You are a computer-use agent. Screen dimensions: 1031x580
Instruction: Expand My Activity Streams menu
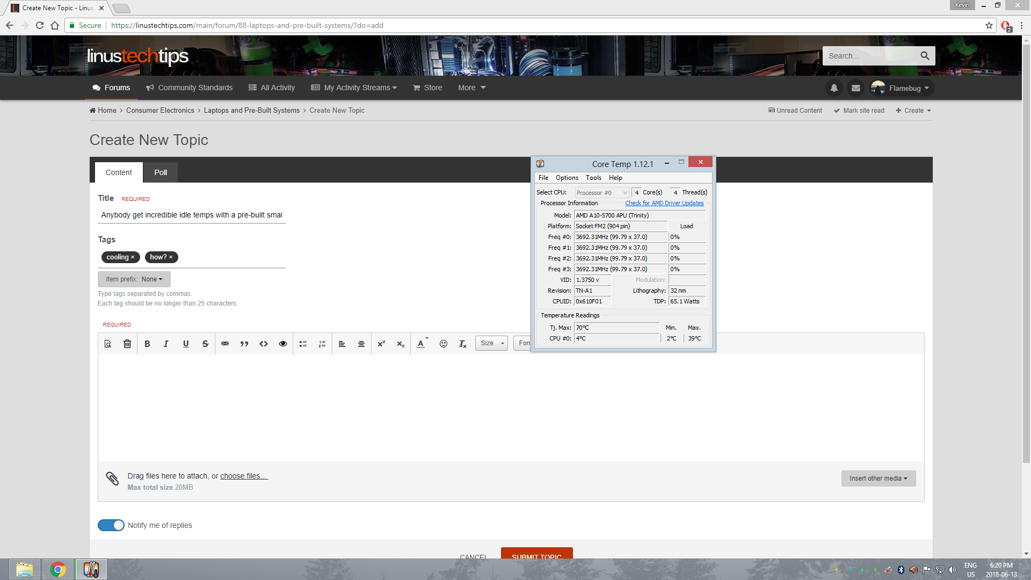tap(354, 88)
